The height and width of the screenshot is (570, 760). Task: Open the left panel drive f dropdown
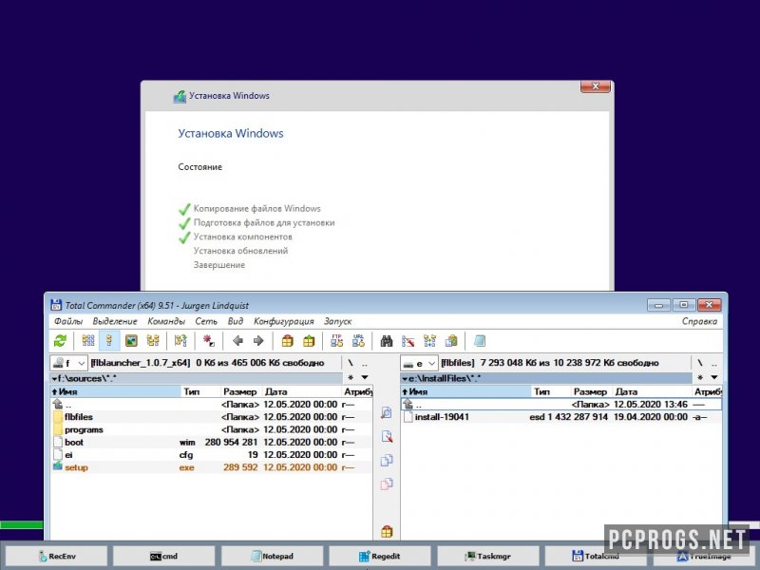click(x=68, y=363)
